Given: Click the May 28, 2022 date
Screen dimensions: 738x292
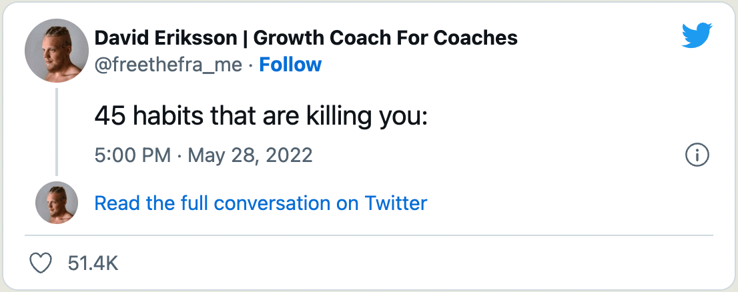Looking at the screenshot, I should coord(250,155).
